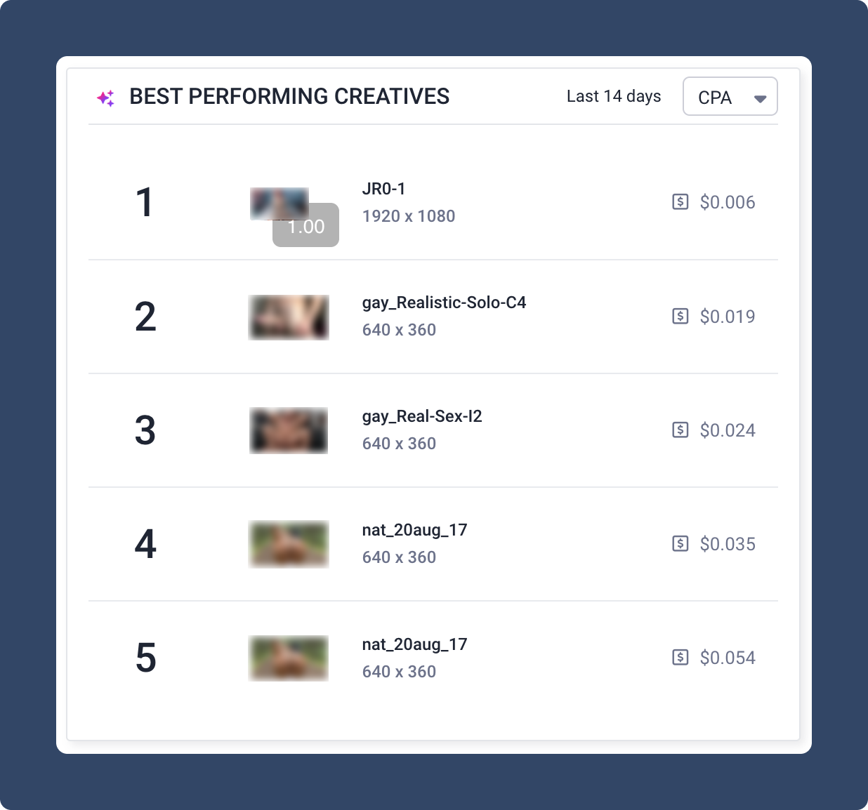Image resolution: width=868 pixels, height=810 pixels.
Task: Click the gay_Realistic-Solo-C4 creative name
Action: pos(444,303)
